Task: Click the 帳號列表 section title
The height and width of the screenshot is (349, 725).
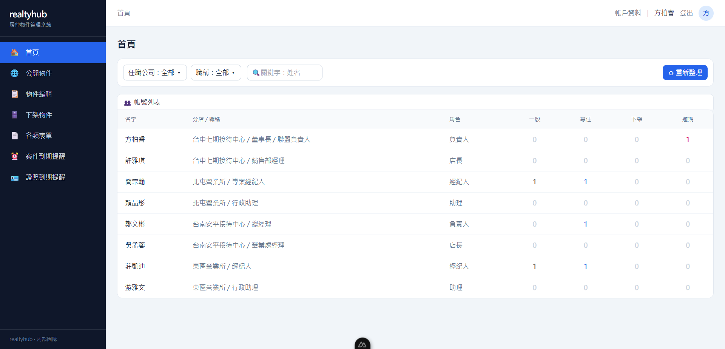Action: [x=147, y=102]
